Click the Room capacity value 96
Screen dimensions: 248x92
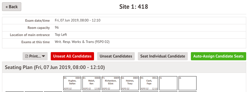(x=57, y=27)
